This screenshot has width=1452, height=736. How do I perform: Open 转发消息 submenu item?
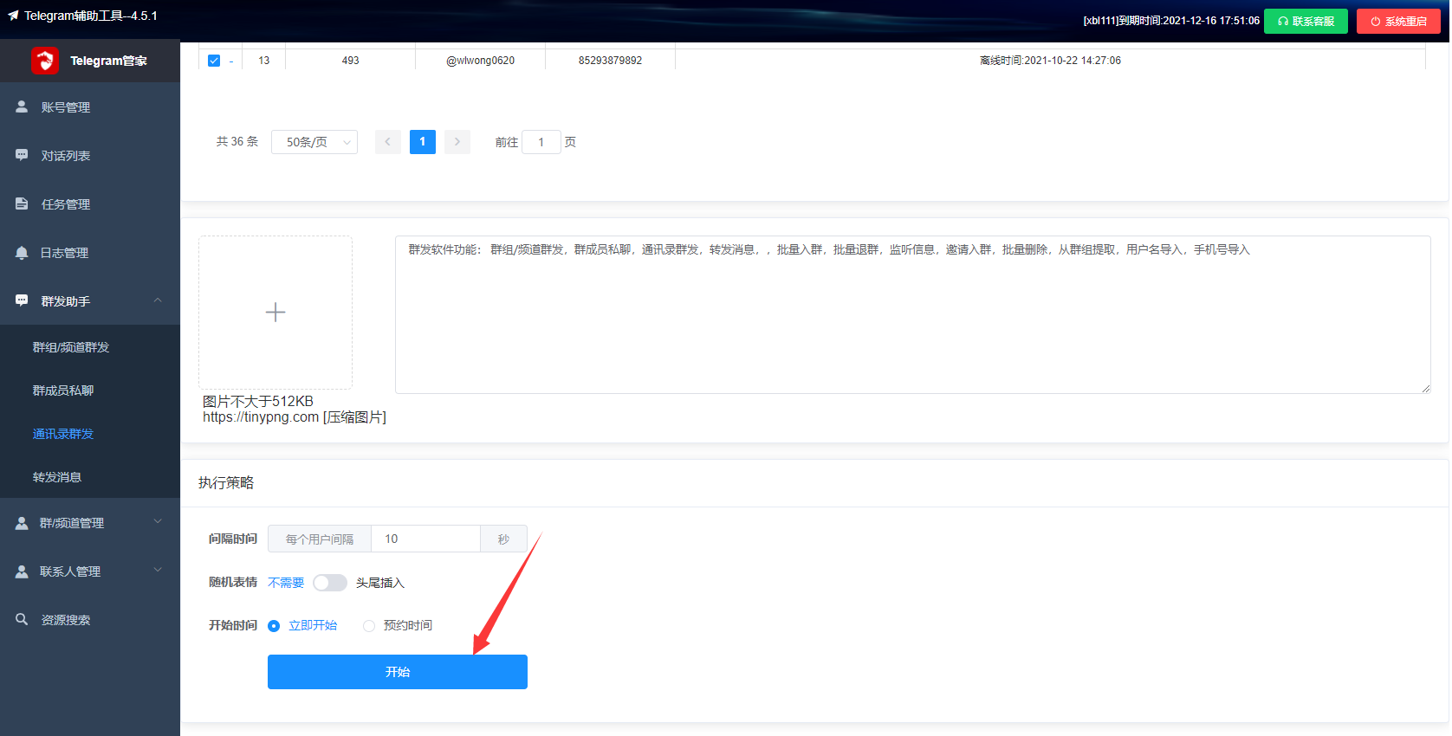(57, 477)
